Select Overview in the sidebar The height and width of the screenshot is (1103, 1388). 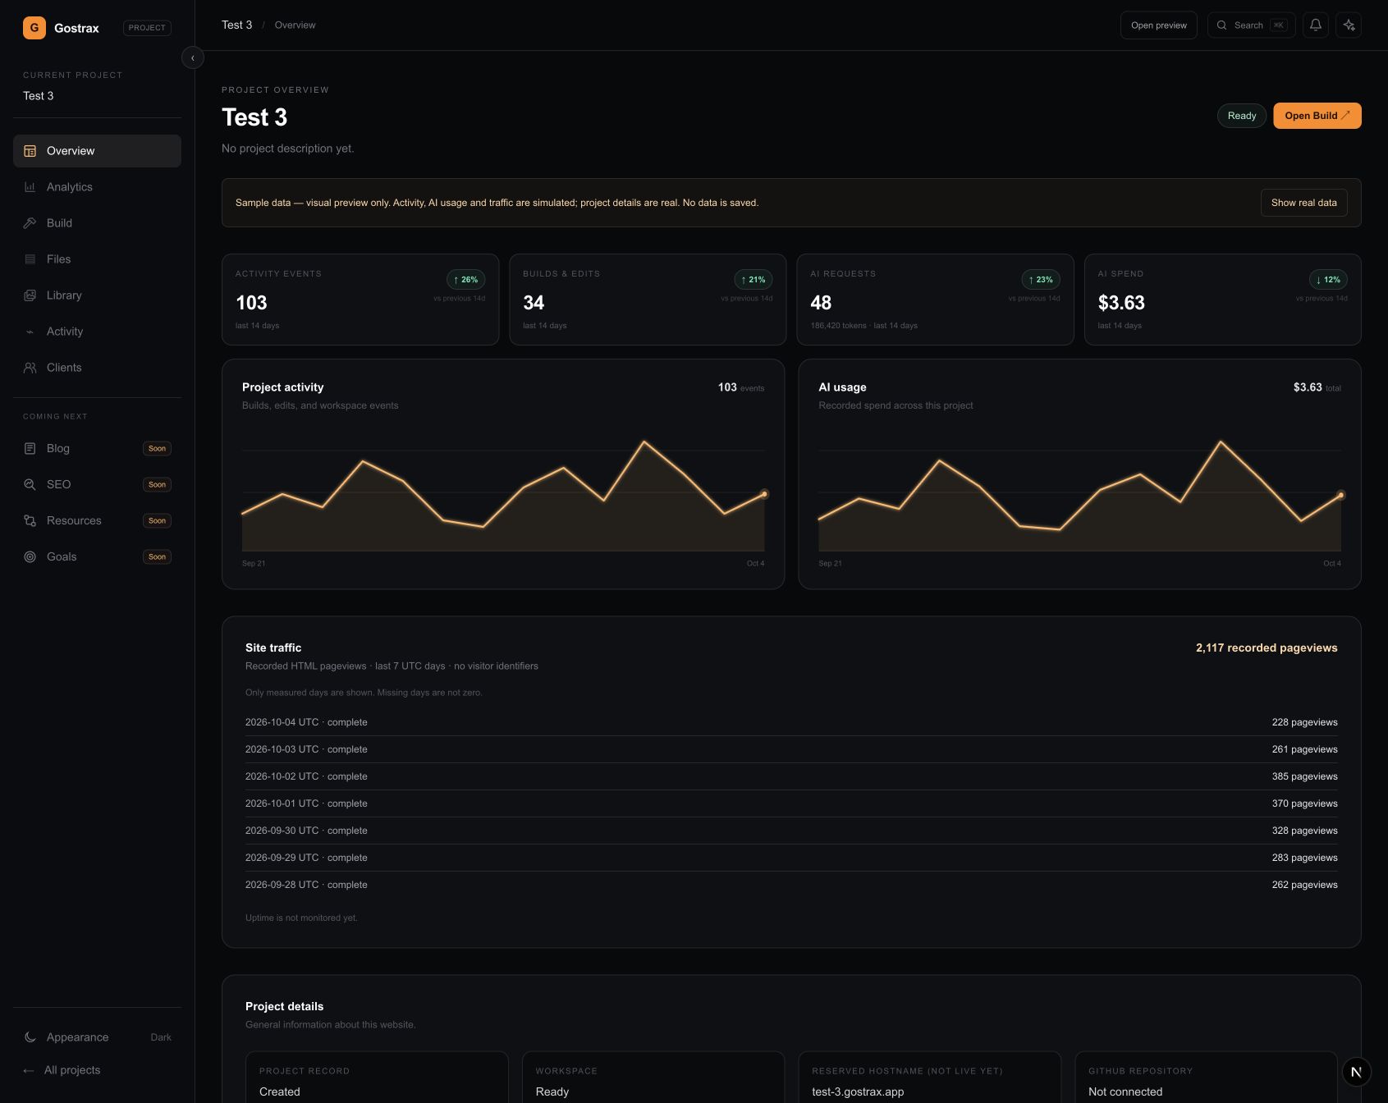click(x=97, y=151)
